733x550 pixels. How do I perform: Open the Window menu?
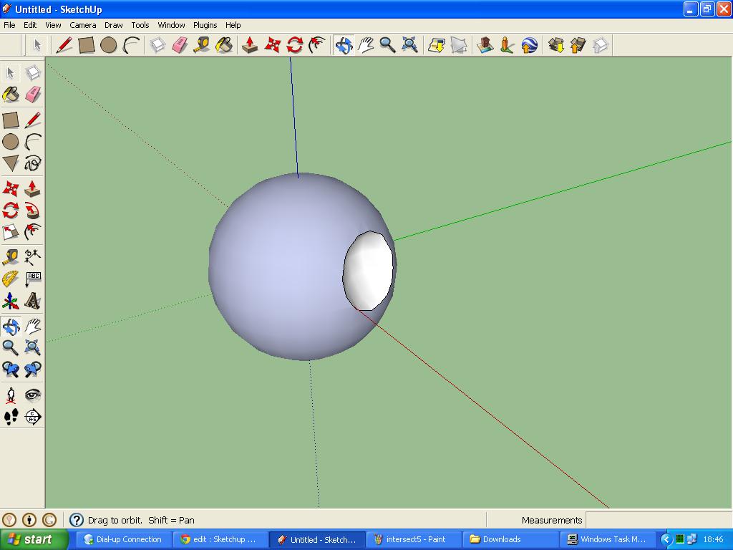(x=171, y=25)
